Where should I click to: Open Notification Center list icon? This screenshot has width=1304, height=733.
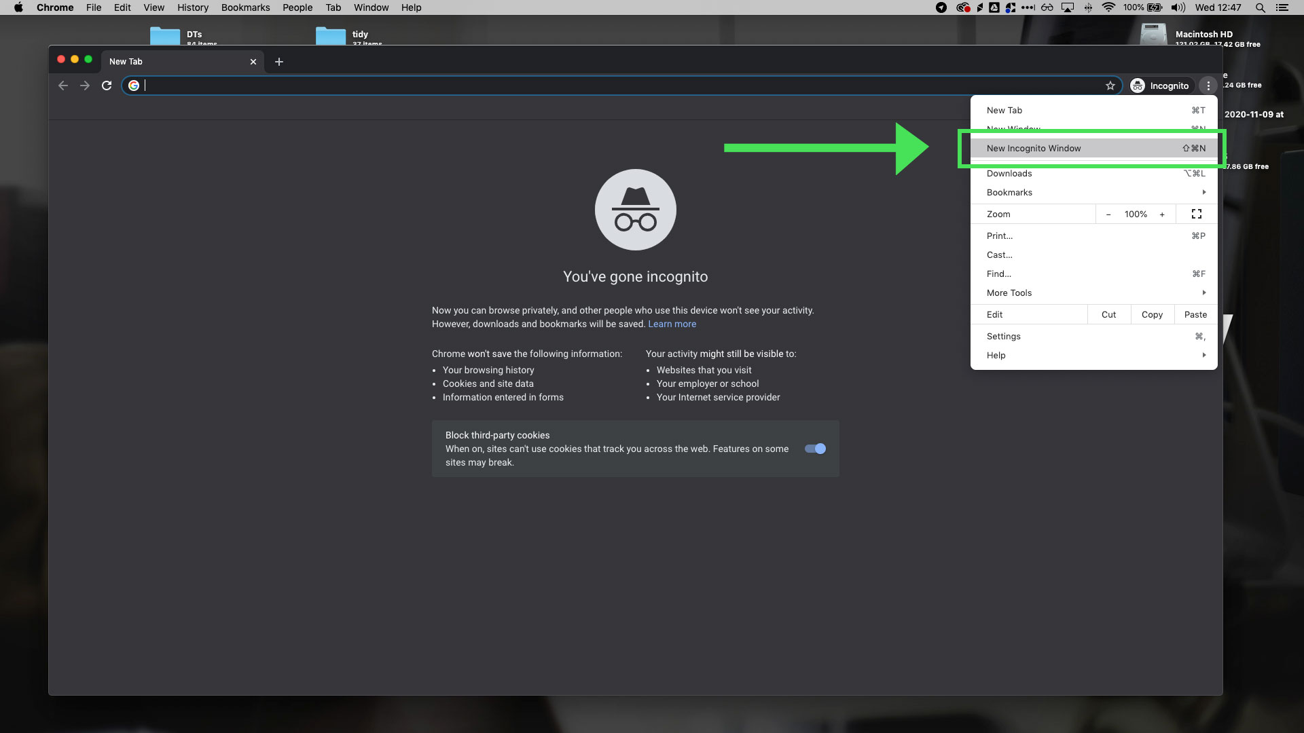(x=1282, y=7)
